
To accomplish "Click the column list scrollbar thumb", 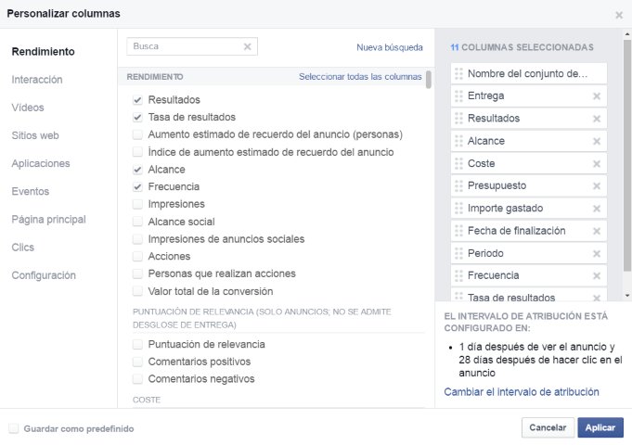I will 429,80.
